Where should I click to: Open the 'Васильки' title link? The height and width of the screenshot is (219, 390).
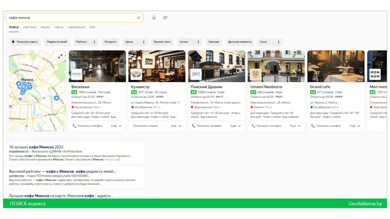pos(80,87)
